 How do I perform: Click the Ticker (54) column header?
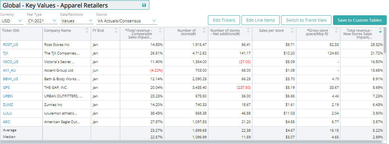click(x=11, y=31)
